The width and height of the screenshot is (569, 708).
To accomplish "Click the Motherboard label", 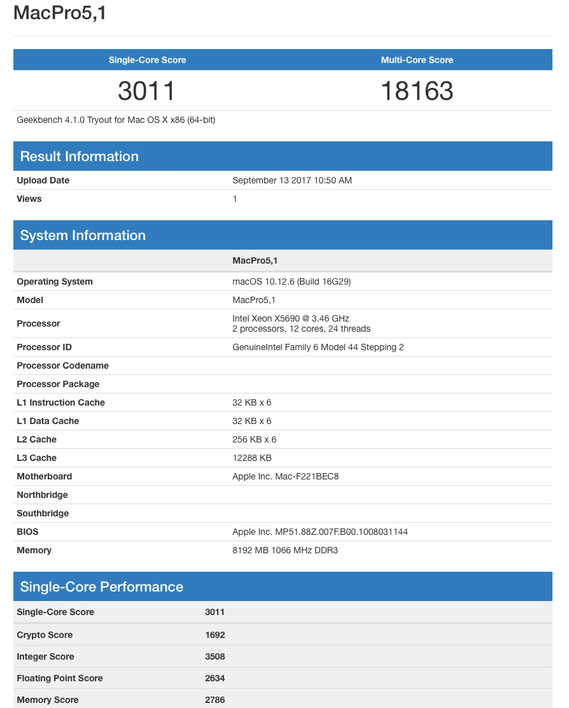I will [44, 476].
